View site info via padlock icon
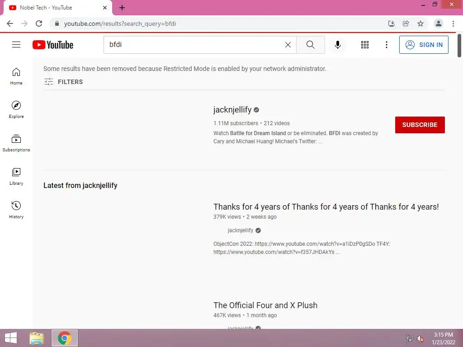This screenshot has width=463, height=347. coord(57,23)
